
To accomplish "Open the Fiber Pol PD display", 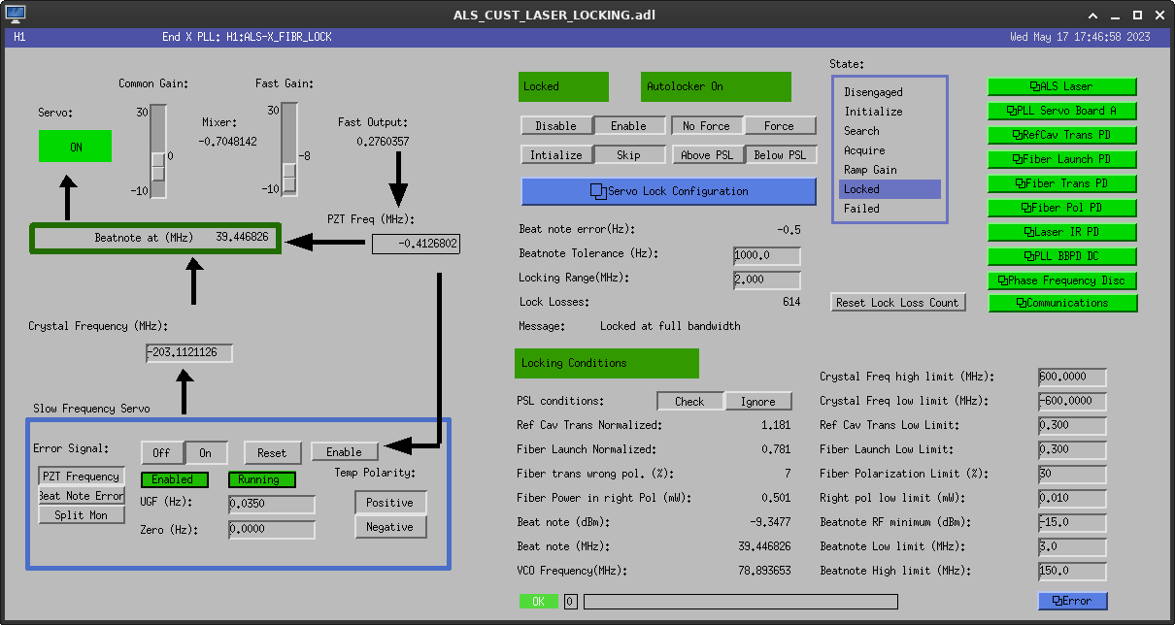I will (1062, 208).
